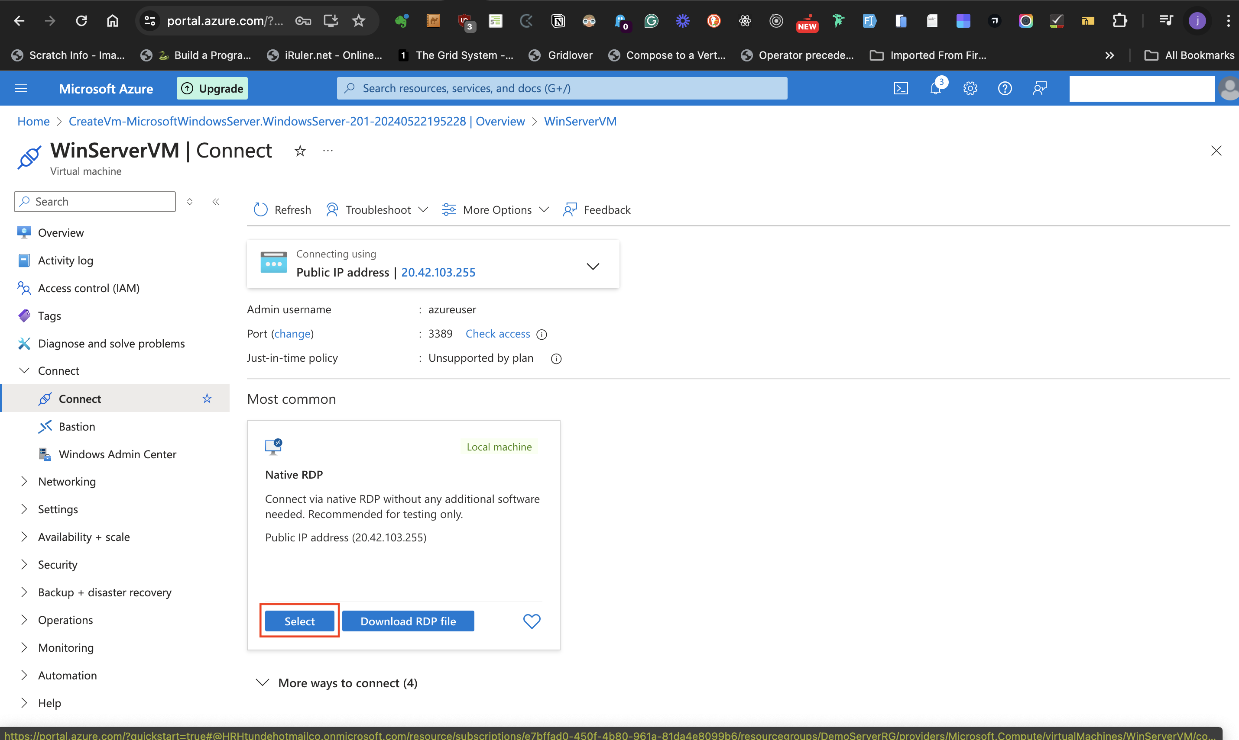
Task: Click the Refresh toolbar button
Action: click(x=282, y=209)
